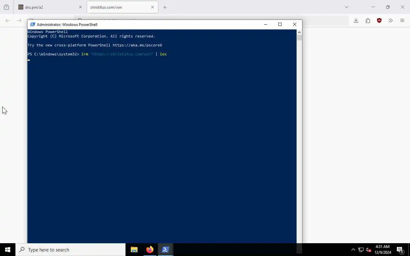Minimize the PowerShell window
This screenshot has height=256, width=410.
[265, 24]
